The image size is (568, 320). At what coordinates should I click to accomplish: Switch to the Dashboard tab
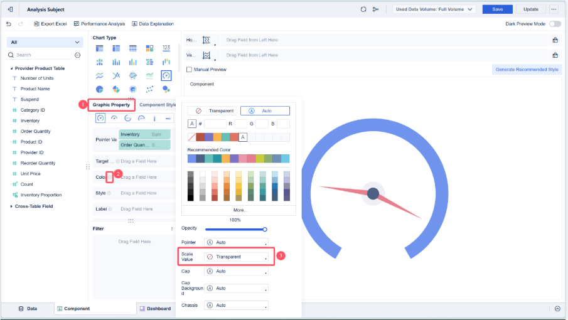coord(155,309)
